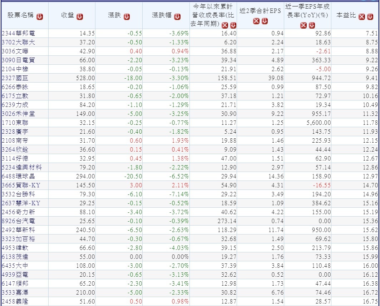Image resolution: width=380 pixels, height=306 pixels.
Task: Open stock 6239力成
Action: click(x=15, y=105)
